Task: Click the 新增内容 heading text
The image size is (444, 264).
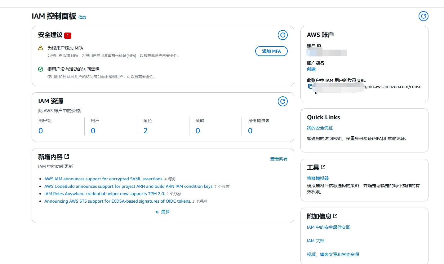Action: [50, 157]
